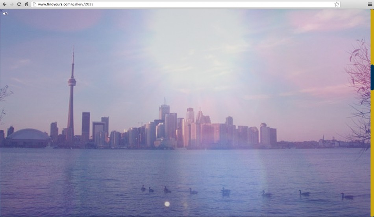Click the white dot below the geese

point(167,204)
